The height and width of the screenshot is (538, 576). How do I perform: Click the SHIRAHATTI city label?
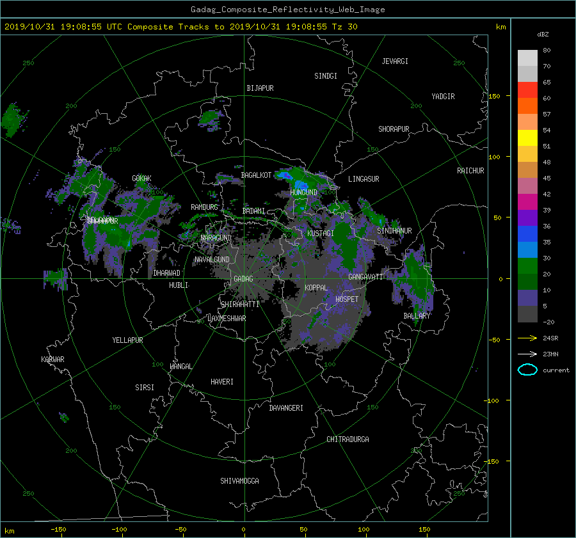pos(240,305)
